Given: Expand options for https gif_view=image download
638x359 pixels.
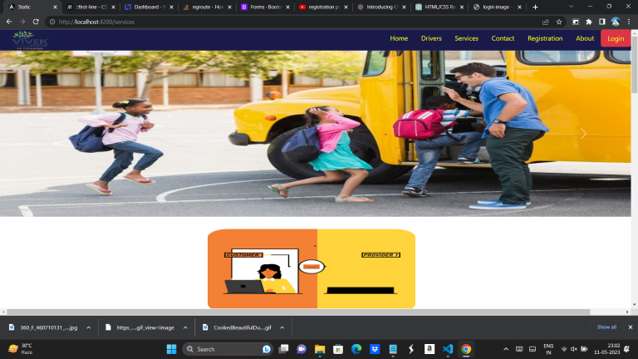Looking at the screenshot, I should pos(185,327).
